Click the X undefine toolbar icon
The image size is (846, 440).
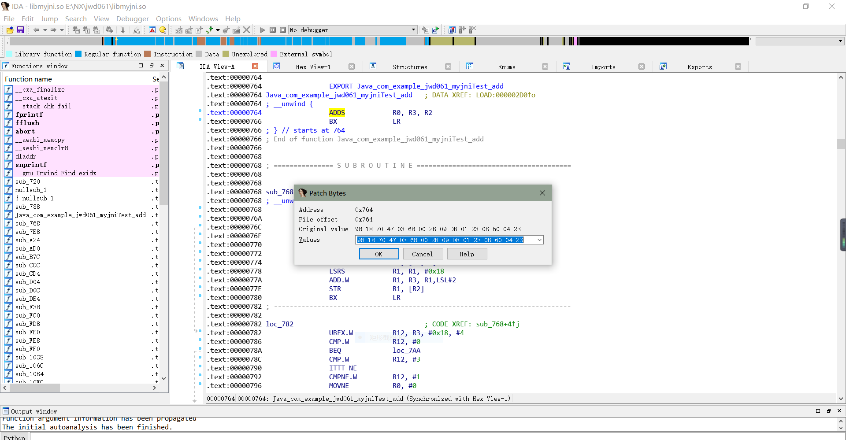coord(247,30)
